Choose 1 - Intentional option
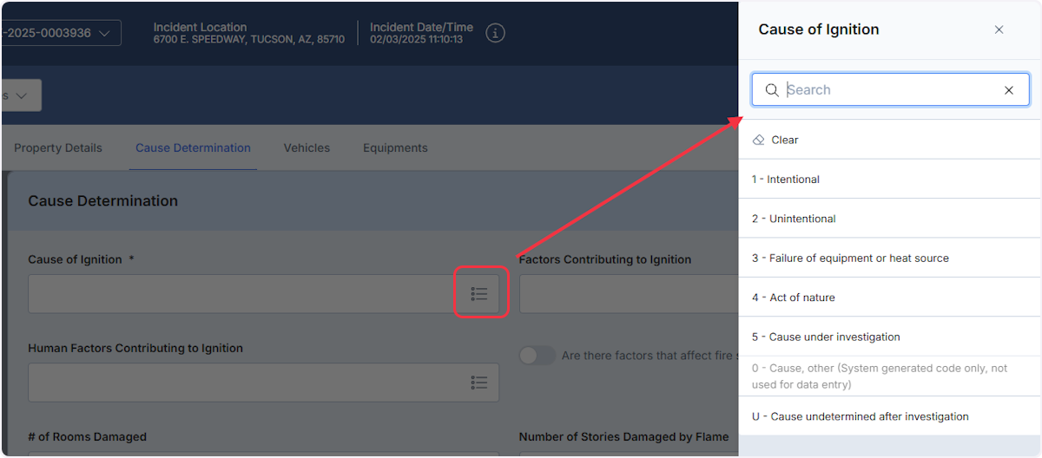The image size is (1042, 458). [x=890, y=180]
